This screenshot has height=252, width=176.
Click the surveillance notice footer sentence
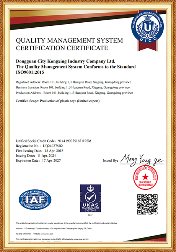point(67,223)
